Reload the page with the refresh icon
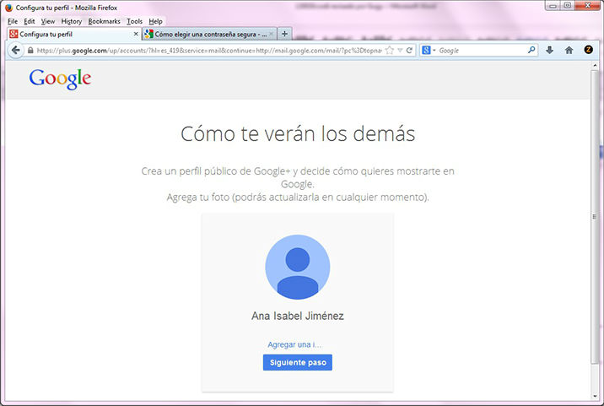The width and height of the screenshot is (604, 406). [409, 50]
